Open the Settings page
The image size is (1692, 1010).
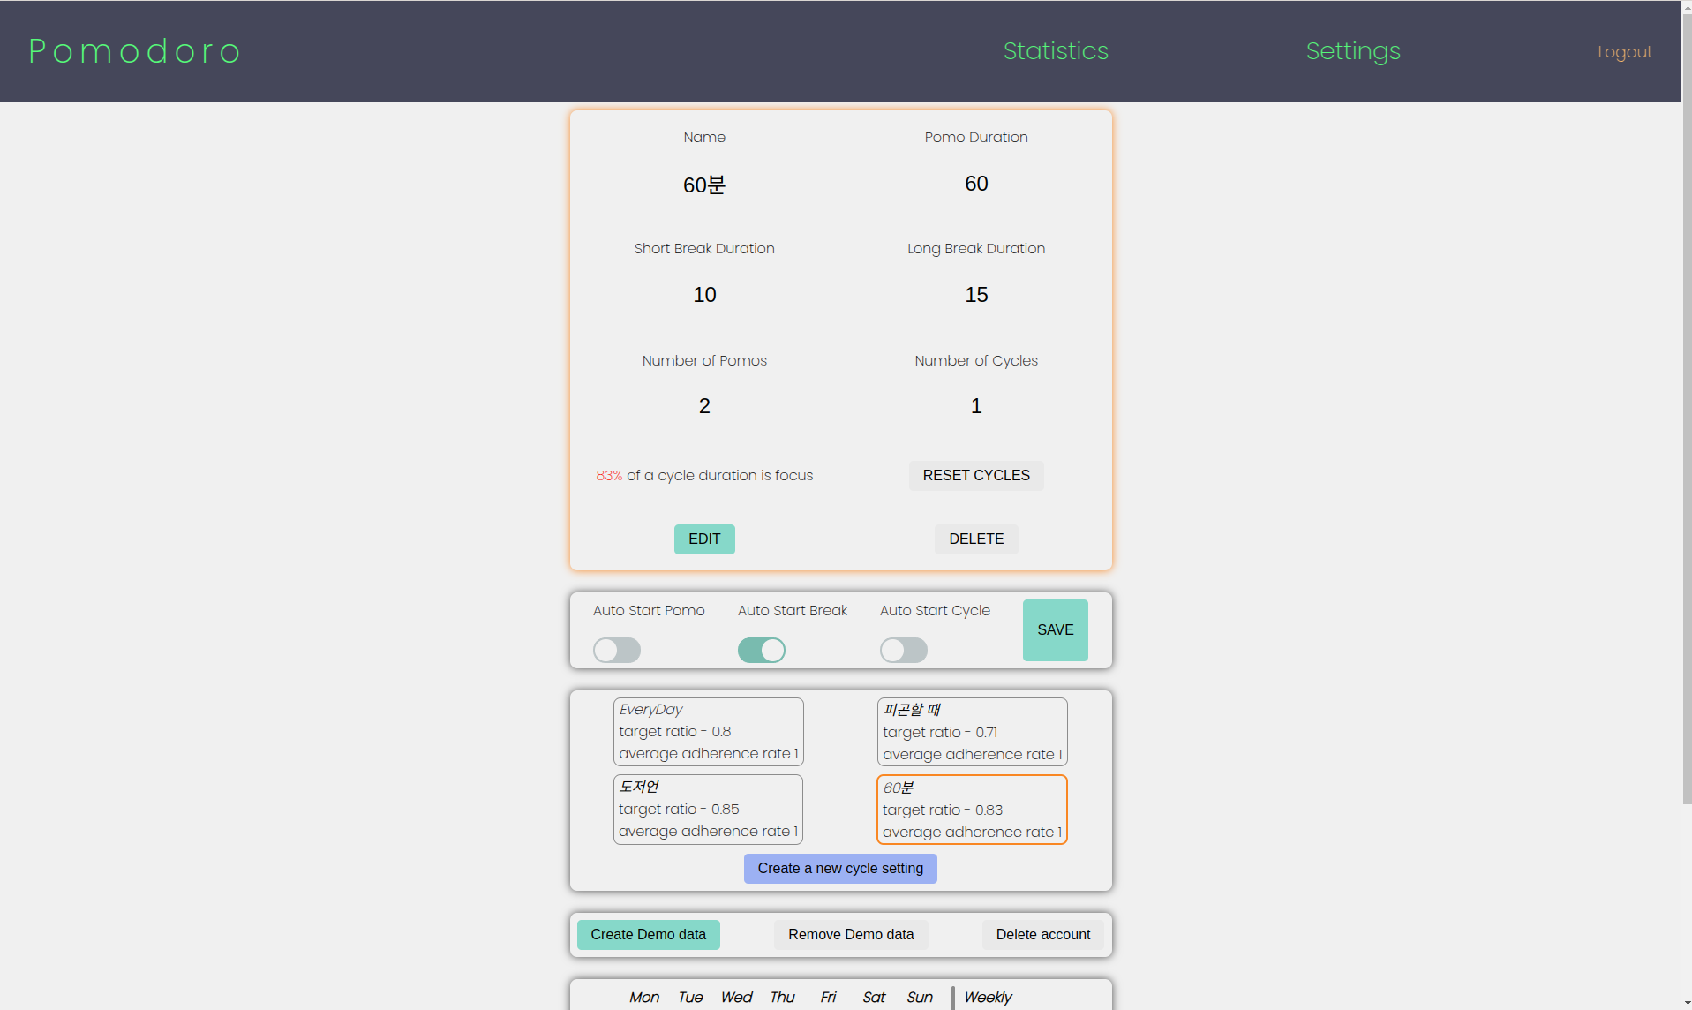pyautogui.click(x=1352, y=51)
